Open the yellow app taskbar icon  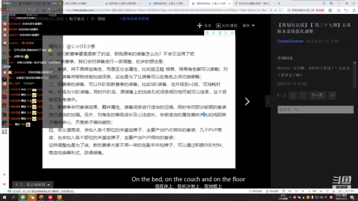pos(60,197)
